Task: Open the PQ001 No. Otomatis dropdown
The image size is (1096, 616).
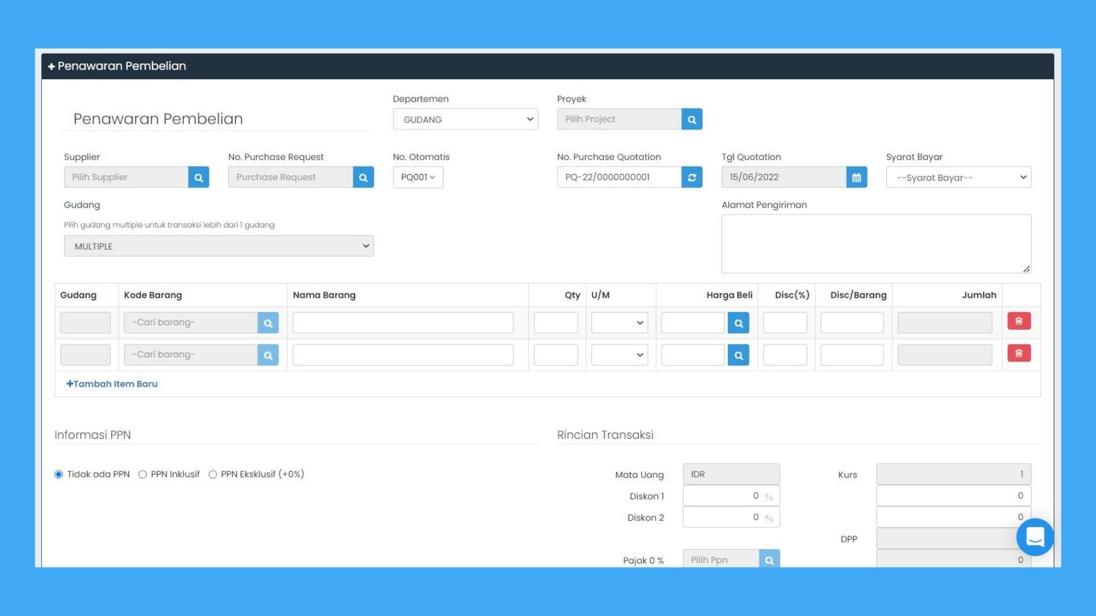Action: [418, 177]
